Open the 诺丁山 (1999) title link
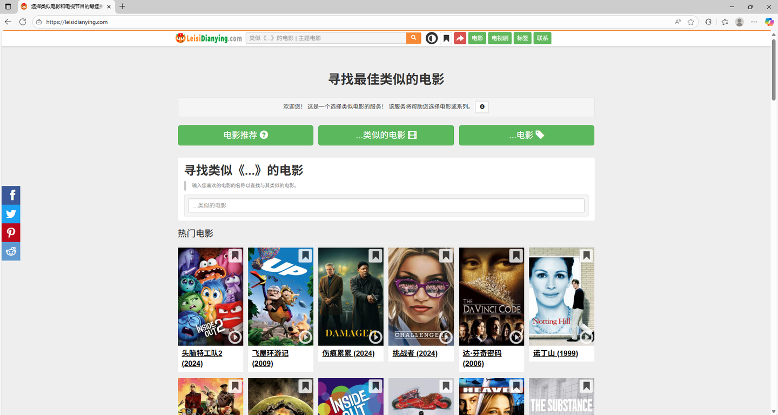 point(555,353)
